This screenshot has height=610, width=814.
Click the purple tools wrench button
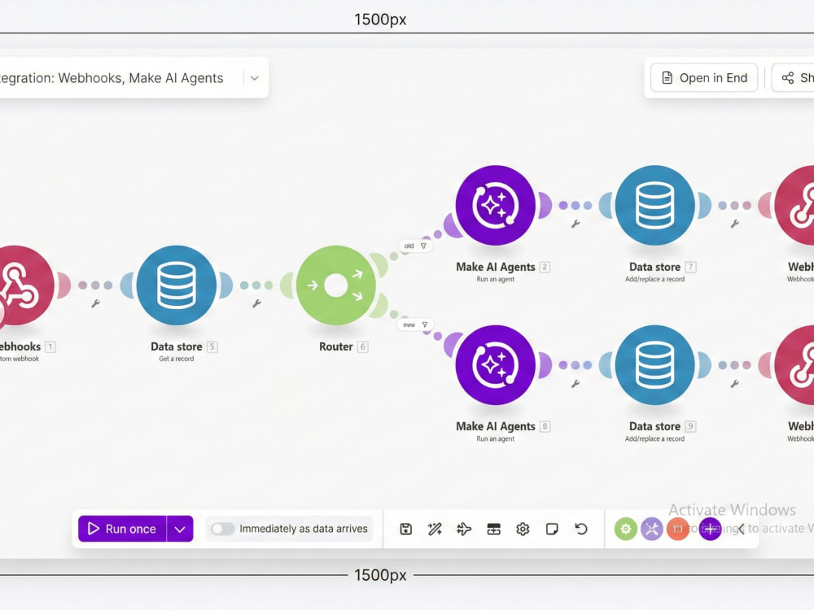652,529
